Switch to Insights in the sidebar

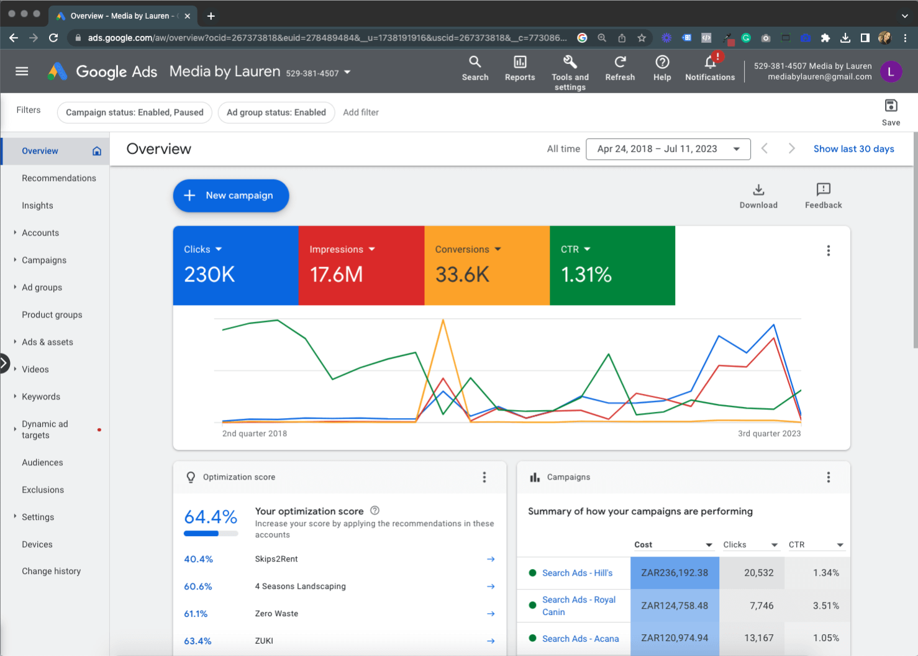coord(37,205)
